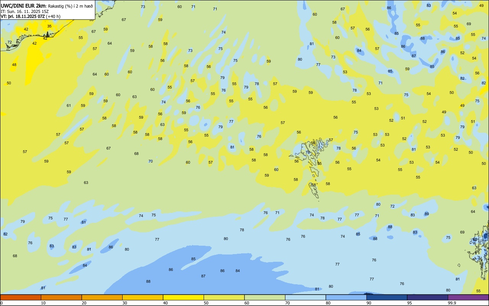Click the "Rakastig (%) í 2 m hæð" label
The width and height of the screenshot is (489, 306).
(x=70, y=6)
